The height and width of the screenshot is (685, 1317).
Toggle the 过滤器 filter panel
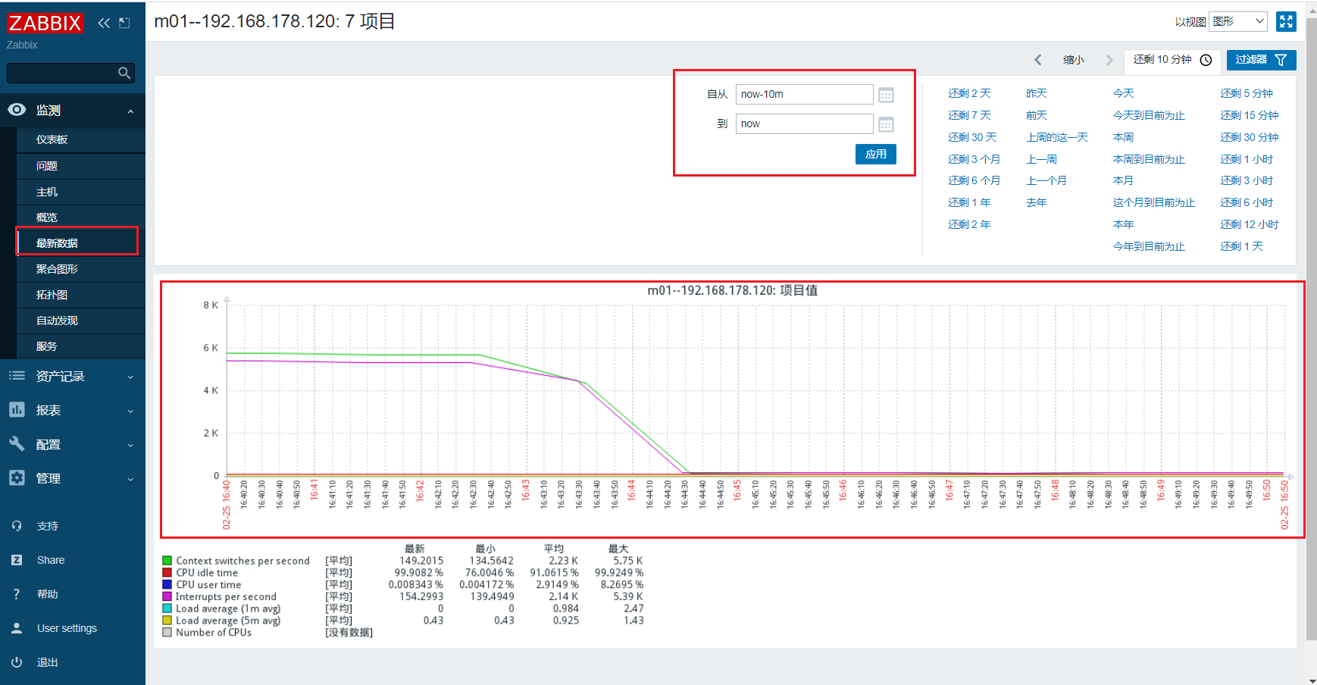(1260, 60)
